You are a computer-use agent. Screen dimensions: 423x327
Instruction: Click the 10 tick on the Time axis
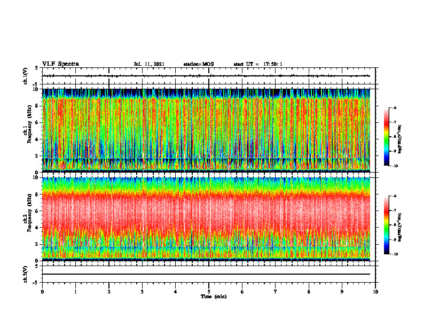coord(375,292)
